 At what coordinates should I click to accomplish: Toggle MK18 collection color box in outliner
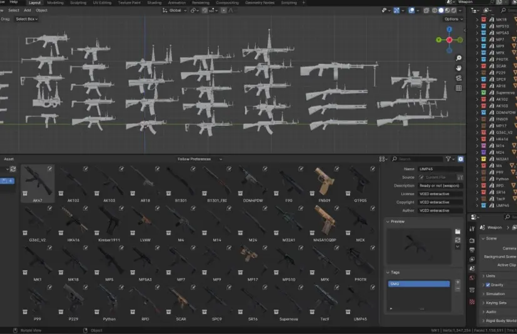tap(484, 19)
